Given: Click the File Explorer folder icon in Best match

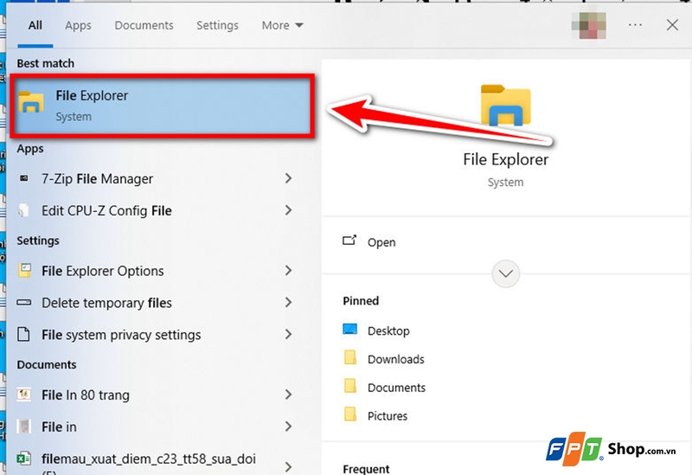Looking at the screenshot, I should 31,104.
